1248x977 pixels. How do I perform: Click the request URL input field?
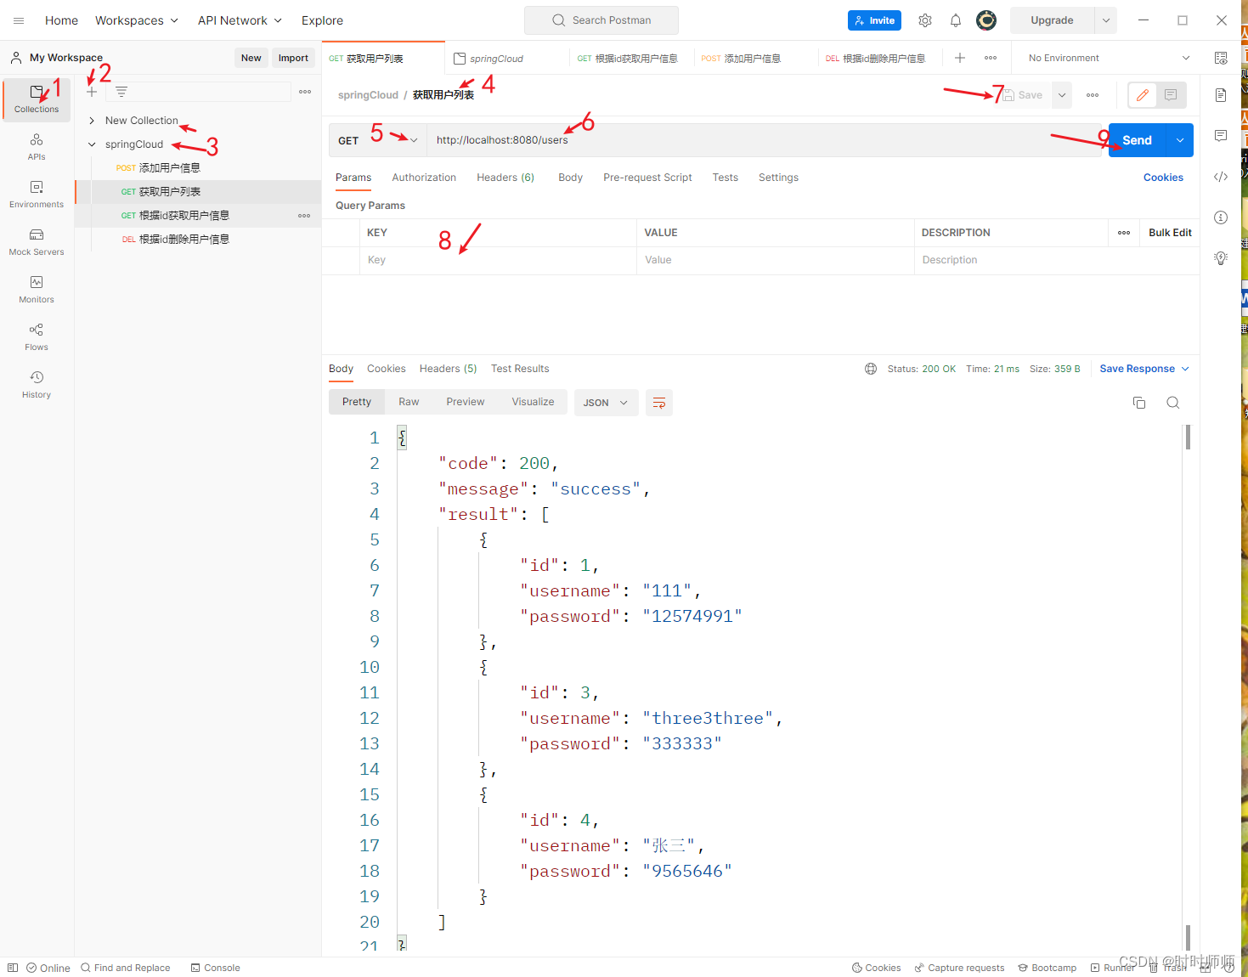(x=765, y=140)
